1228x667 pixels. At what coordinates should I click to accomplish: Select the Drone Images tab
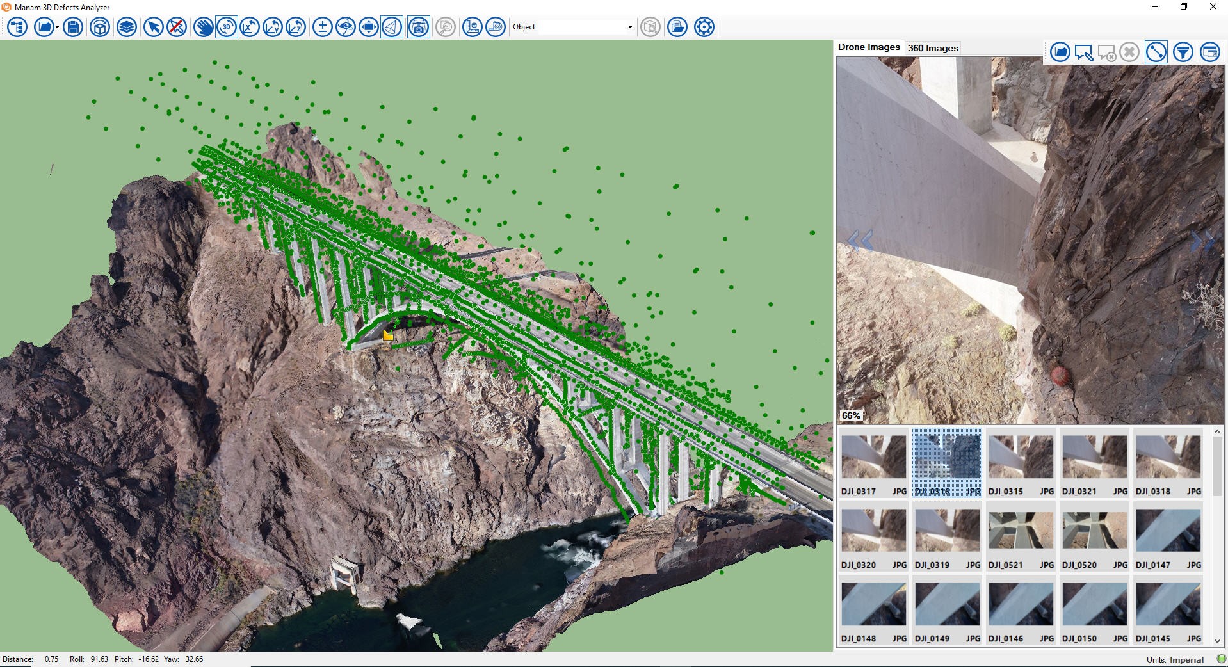869,46
